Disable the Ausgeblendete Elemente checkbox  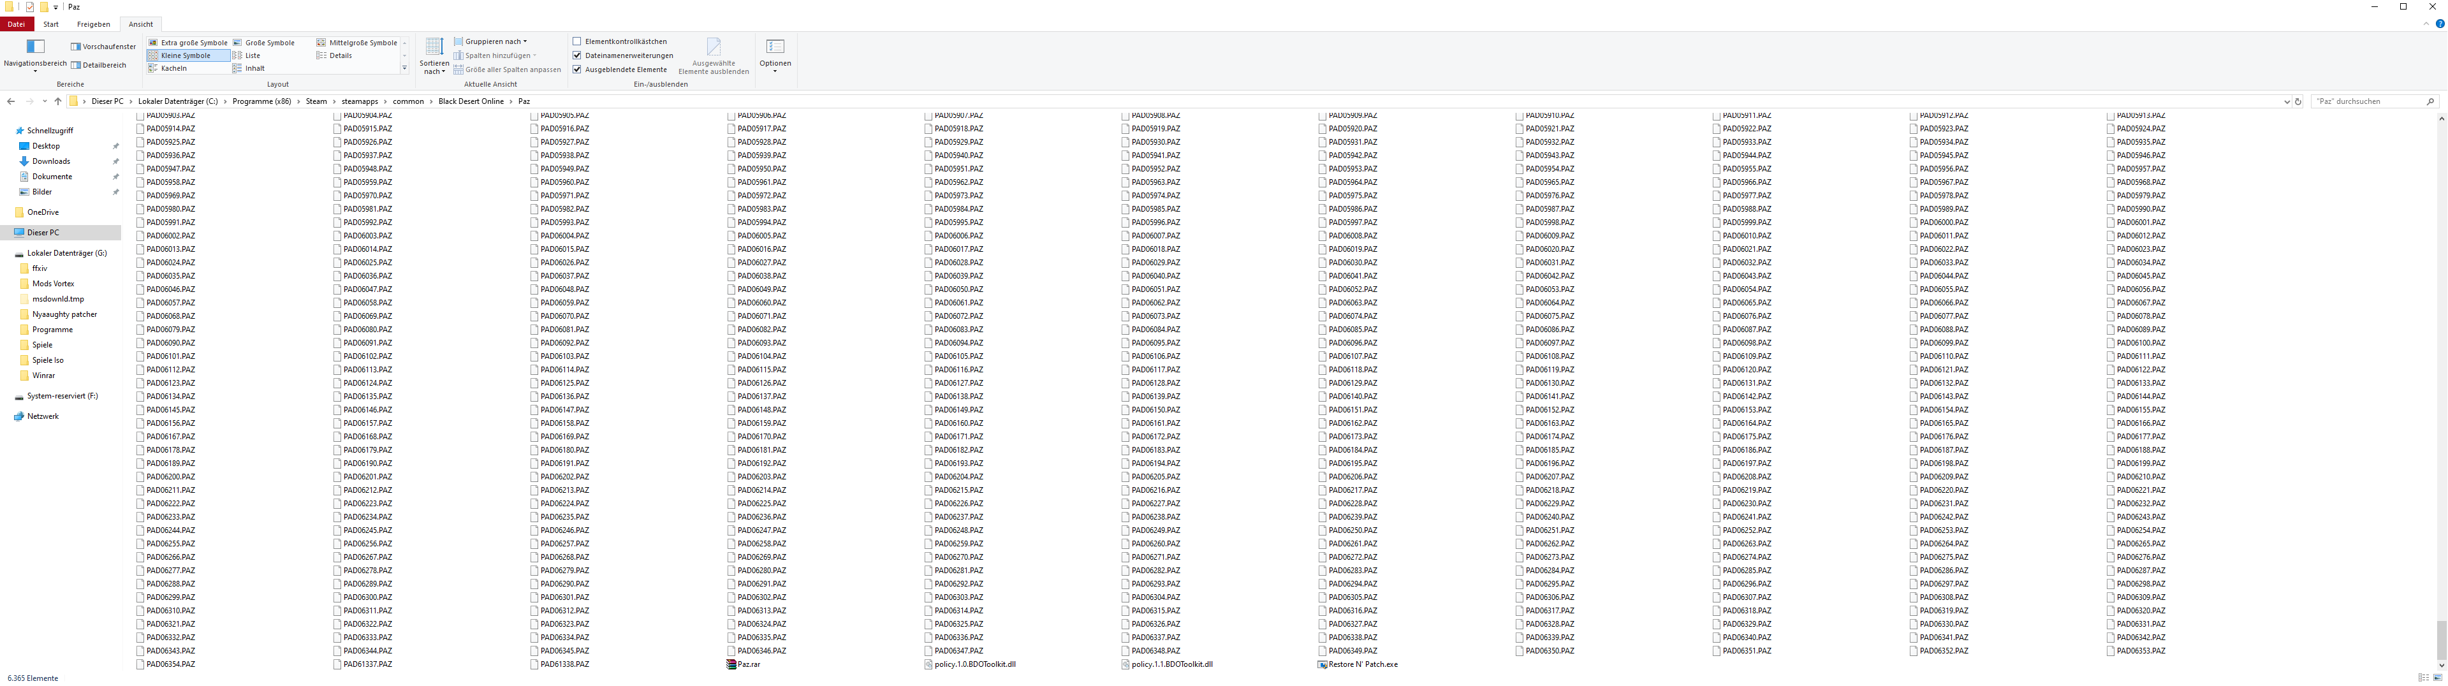(577, 69)
